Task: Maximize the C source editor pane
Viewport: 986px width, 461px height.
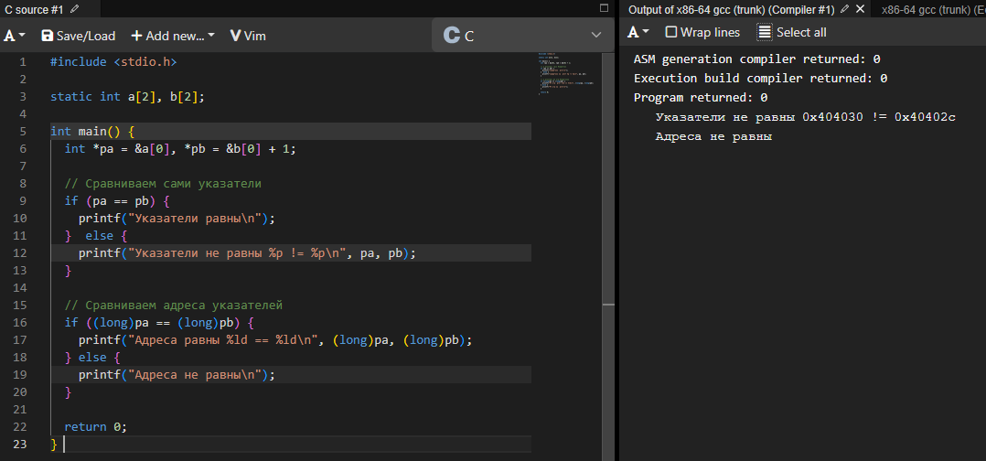Action: (605, 8)
